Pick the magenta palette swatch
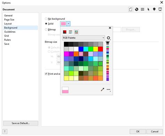Viewport: 165px width, 136px height. coord(66,54)
